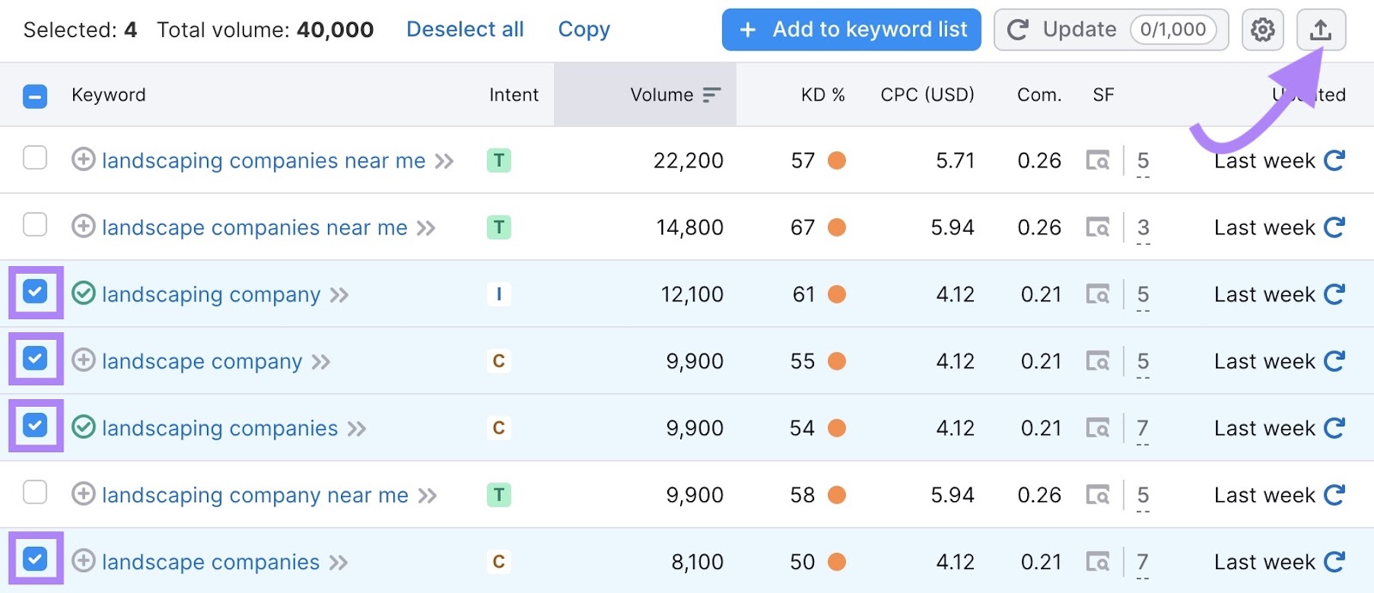
Task: Uncheck the landscaping company row
Action: [35, 292]
